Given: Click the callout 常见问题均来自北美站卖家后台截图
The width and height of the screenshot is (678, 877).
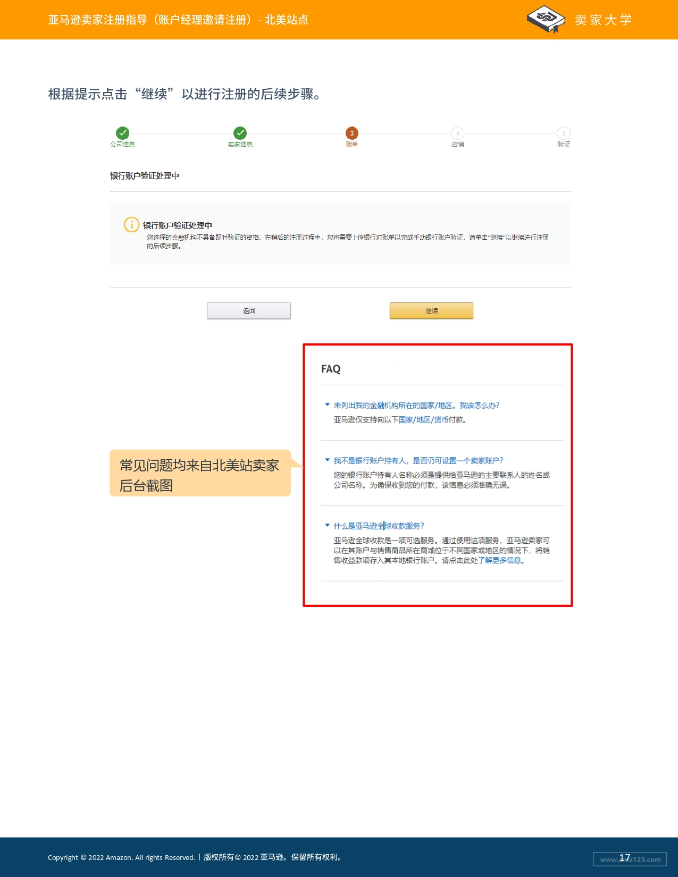Looking at the screenshot, I should click(200, 473).
